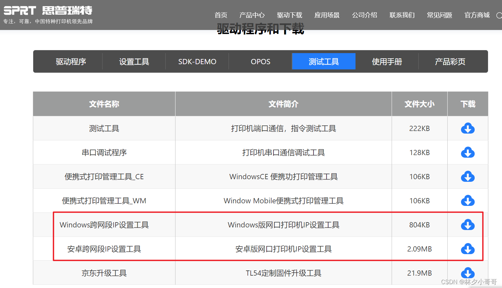Click file size 804KB
502x288 pixels.
tap(420, 225)
